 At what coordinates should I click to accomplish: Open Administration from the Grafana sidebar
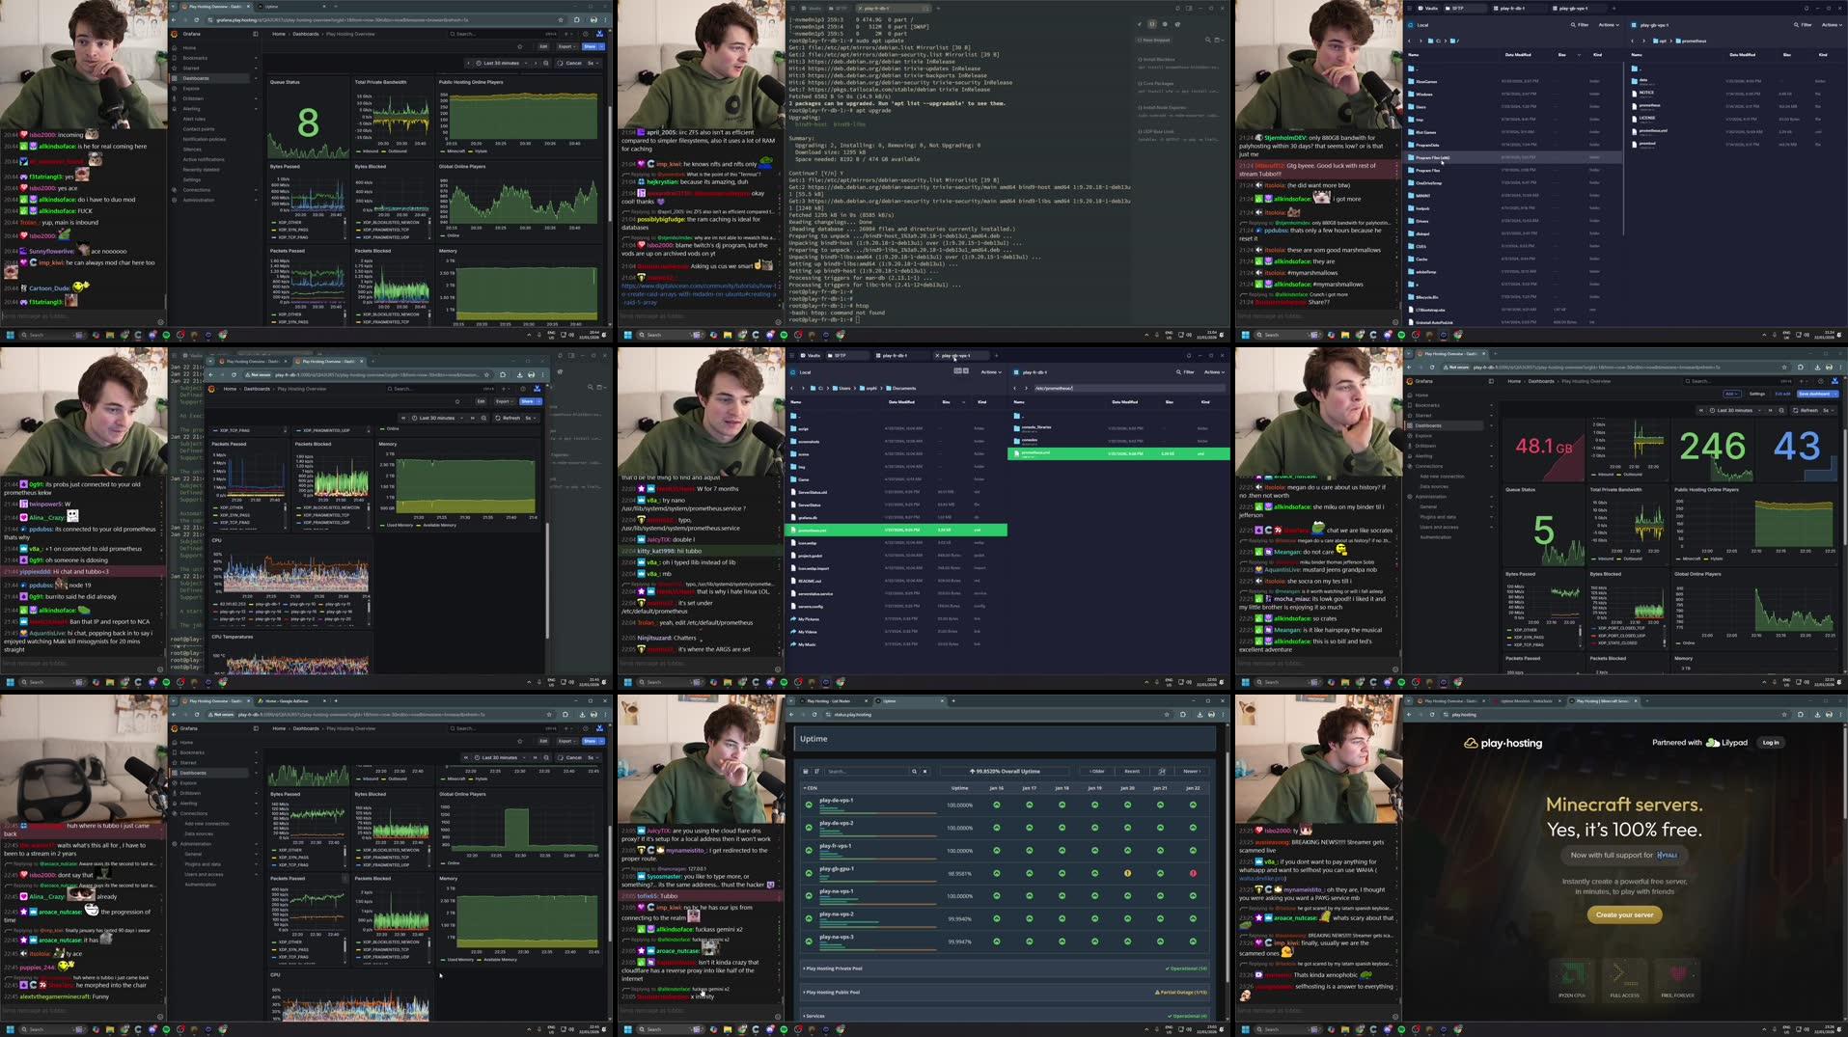[x=200, y=201]
